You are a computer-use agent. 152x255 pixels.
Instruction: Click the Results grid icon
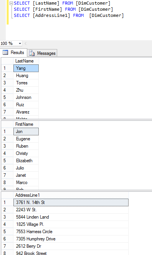(x=5, y=53)
